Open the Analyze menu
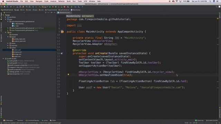 [x=53, y=1]
